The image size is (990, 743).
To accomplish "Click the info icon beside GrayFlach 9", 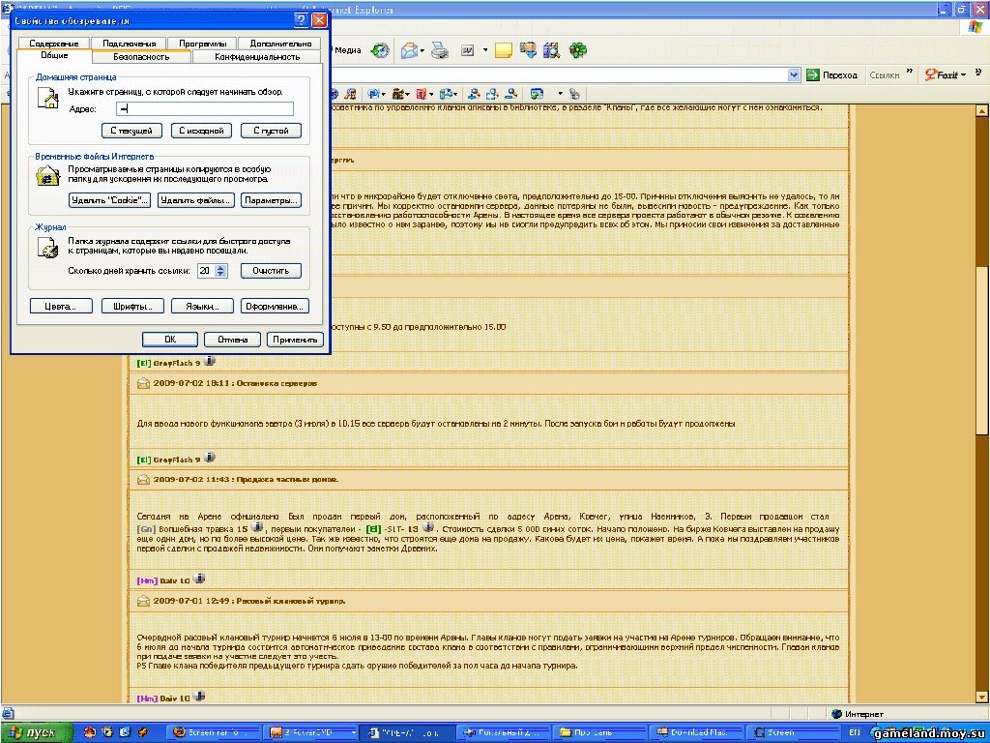I will coord(210,361).
